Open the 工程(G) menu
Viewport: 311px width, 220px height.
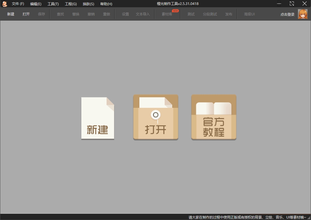pos(71,4)
